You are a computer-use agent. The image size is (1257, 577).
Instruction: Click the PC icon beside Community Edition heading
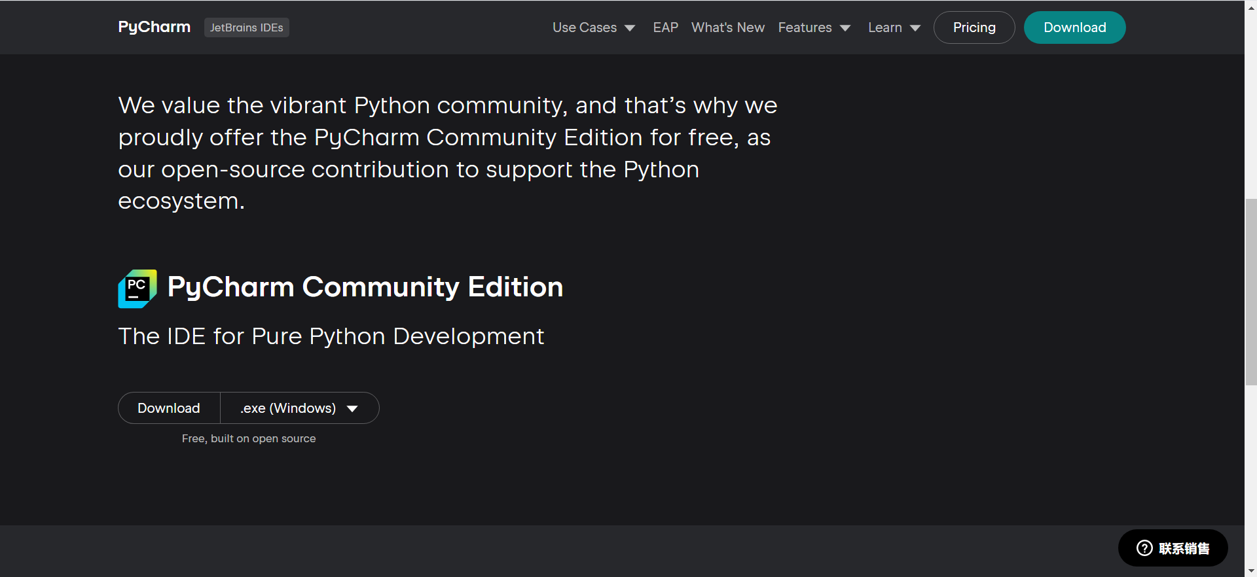tap(137, 288)
